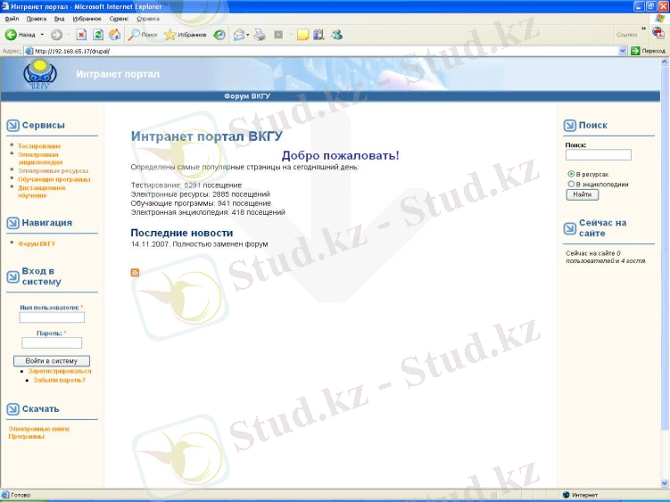
Task: Open the Сервис menu
Action: pyautogui.click(x=119, y=19)
